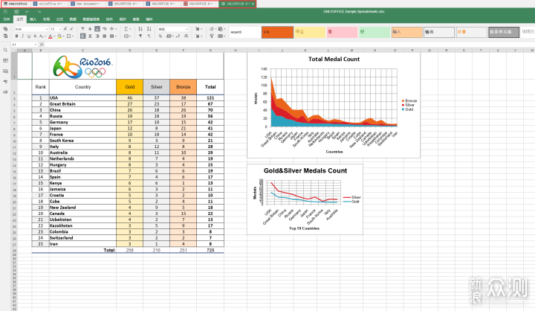Apply the 差 (Bad) cell style
This screenshot has width=535, height=311.
(x=342, y=32)
